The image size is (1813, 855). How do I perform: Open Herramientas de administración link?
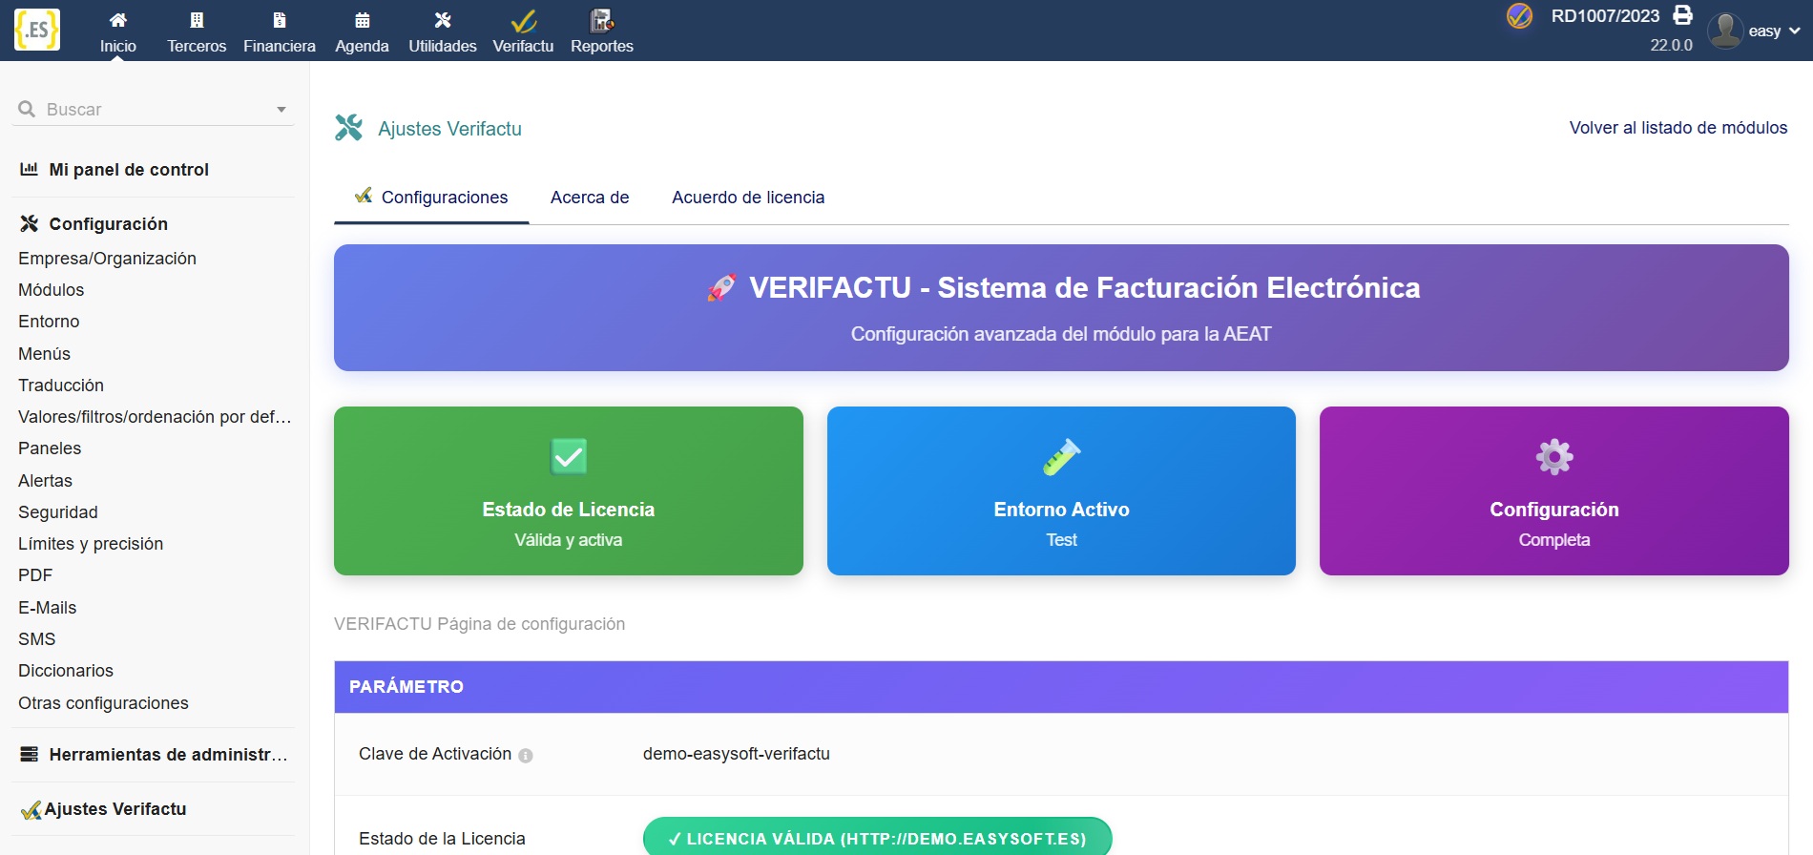[168, 755]
